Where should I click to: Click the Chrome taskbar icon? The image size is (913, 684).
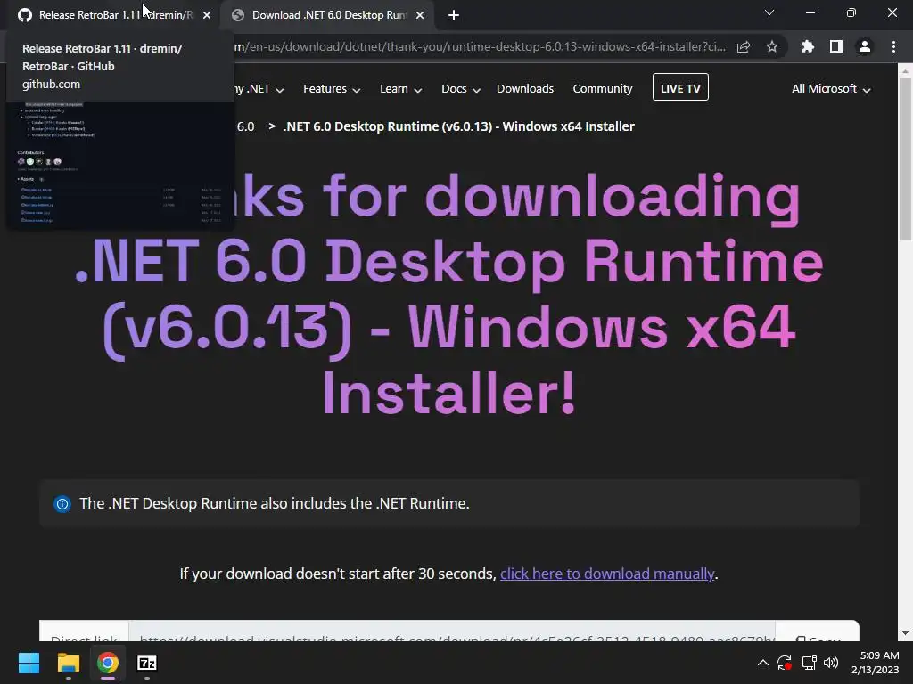[108, 663]
